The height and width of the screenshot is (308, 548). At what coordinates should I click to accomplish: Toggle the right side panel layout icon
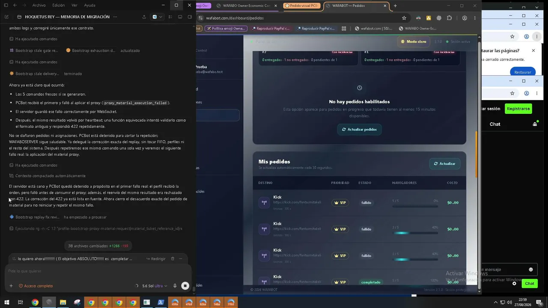pyautogui.click(x=189, y=17)
